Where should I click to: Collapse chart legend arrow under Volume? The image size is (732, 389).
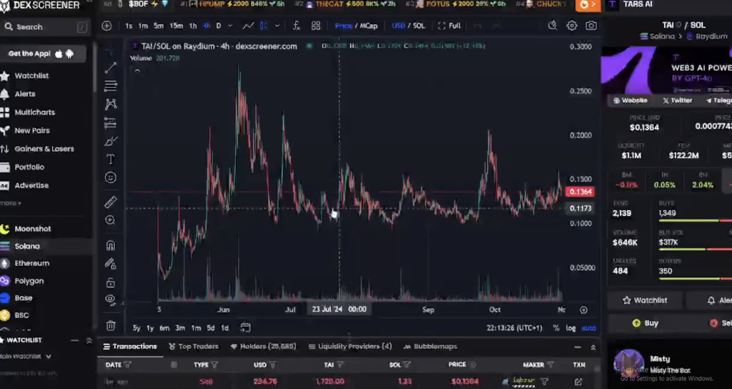[137, 71]
